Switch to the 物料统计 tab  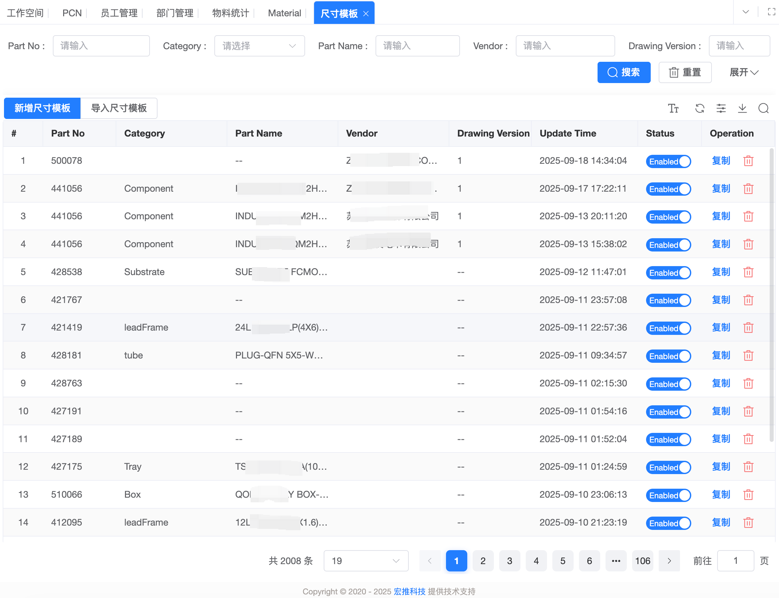tap(230, 13)
